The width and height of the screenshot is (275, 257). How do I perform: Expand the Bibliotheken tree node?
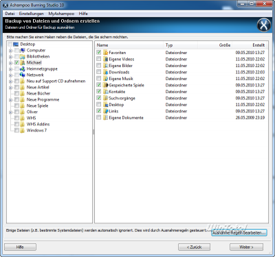pos(10,57)
